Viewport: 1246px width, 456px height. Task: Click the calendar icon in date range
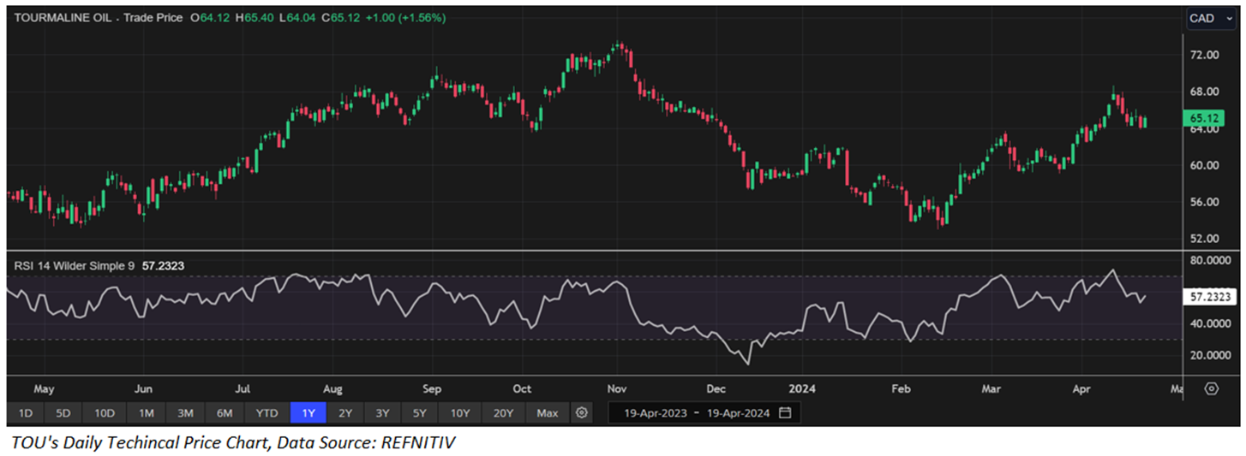784,413
